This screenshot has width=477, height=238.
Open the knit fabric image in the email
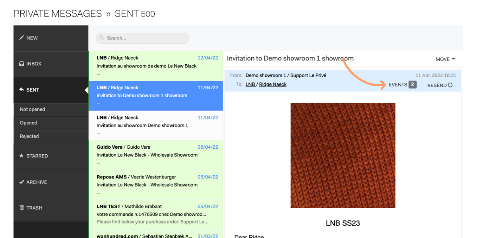[x=343, y=155]
